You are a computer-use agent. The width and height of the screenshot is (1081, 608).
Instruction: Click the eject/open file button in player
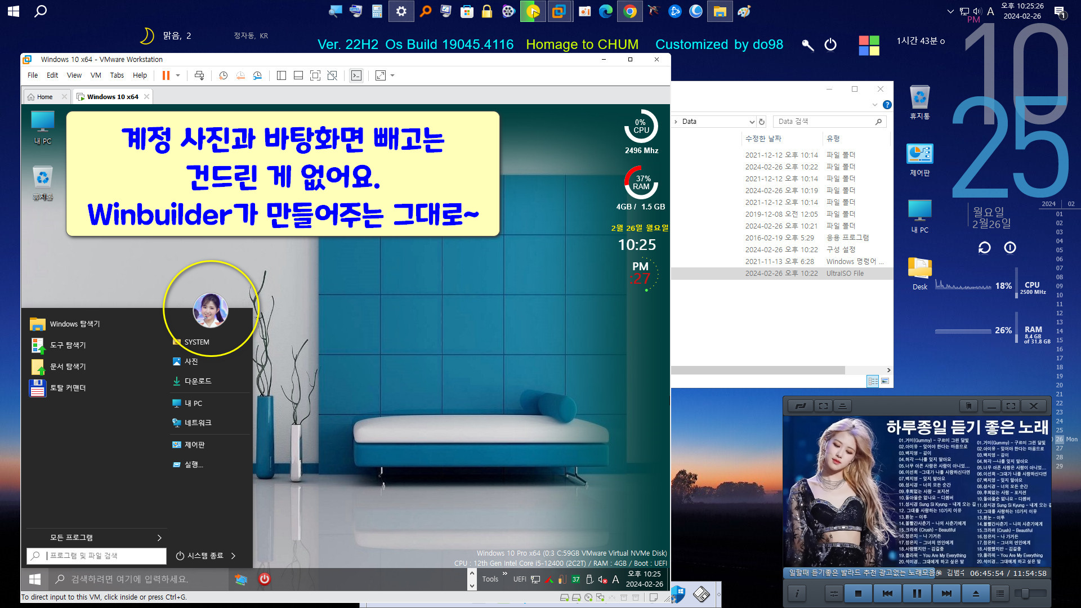click(976, 593)
